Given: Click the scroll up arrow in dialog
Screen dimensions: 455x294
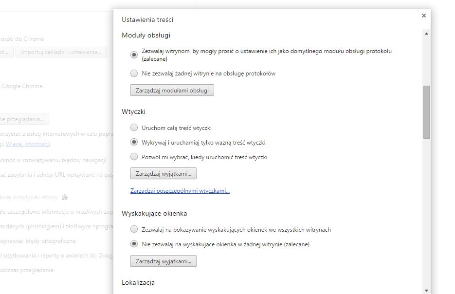Looking at the screenshot, I should (426, 34).
